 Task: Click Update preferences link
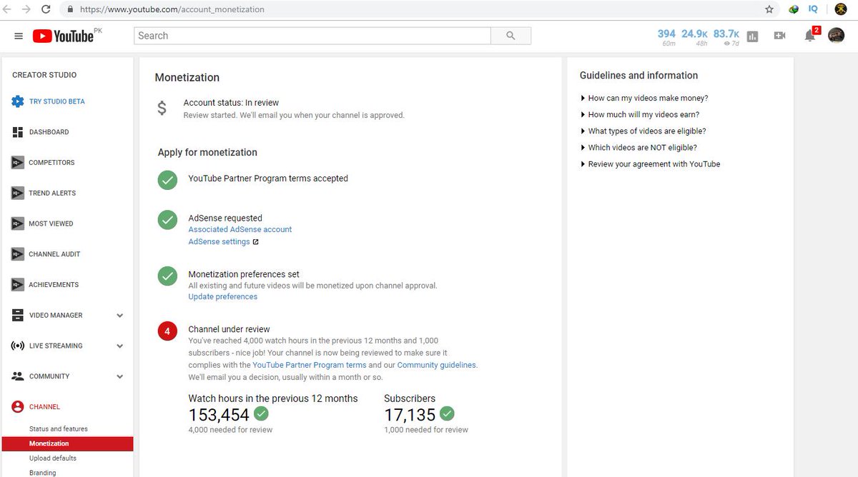click(x=222, y=297)
